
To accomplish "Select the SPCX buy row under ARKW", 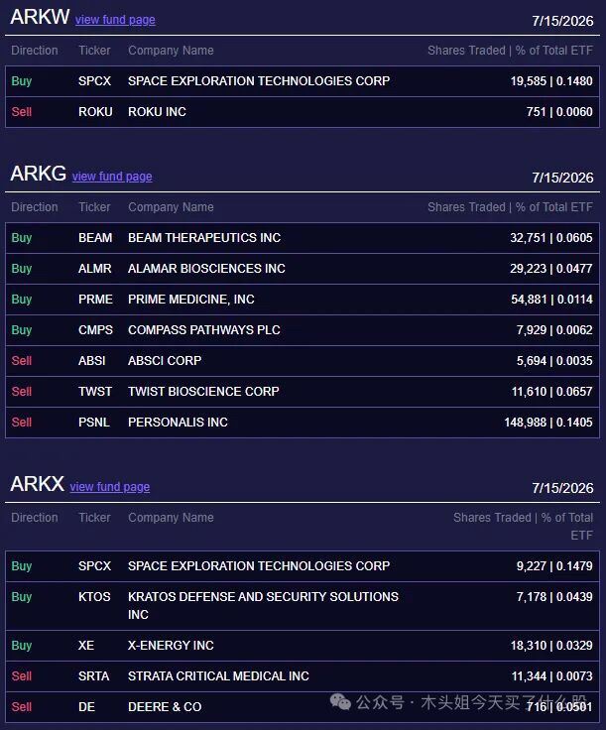I will [303, 81].
